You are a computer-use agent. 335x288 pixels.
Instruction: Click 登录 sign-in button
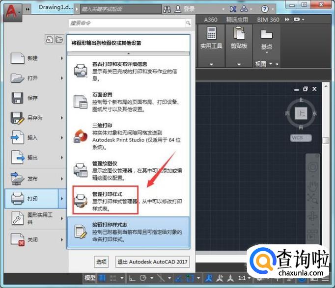[x=185, y=9]
